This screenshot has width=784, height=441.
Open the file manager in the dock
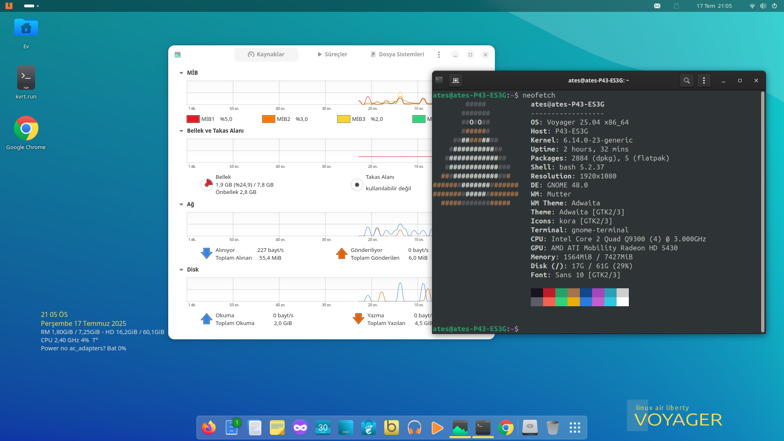(232, 428)
